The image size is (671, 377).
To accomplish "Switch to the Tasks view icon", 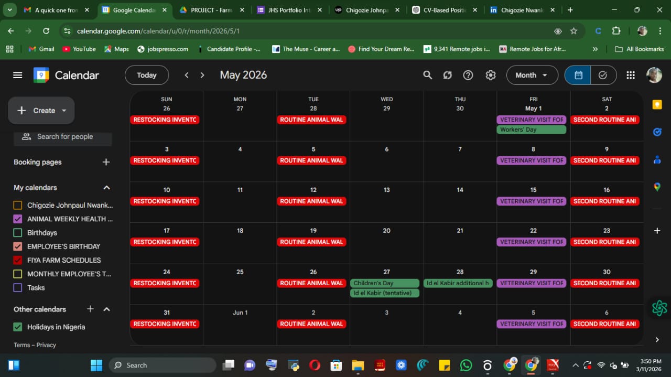I will [x=603, y=75].
